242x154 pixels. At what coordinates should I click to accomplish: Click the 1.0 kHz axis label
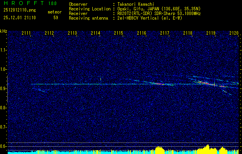(3, 69)
